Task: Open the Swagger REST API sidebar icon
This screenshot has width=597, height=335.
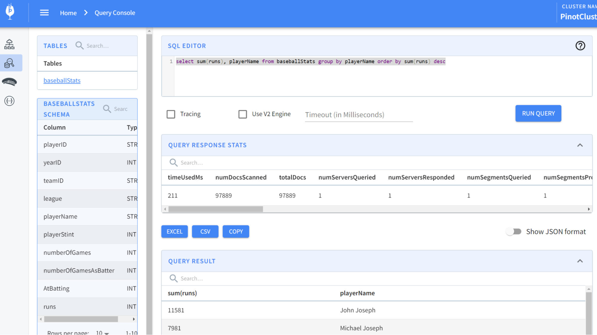Action: point(9,101)
